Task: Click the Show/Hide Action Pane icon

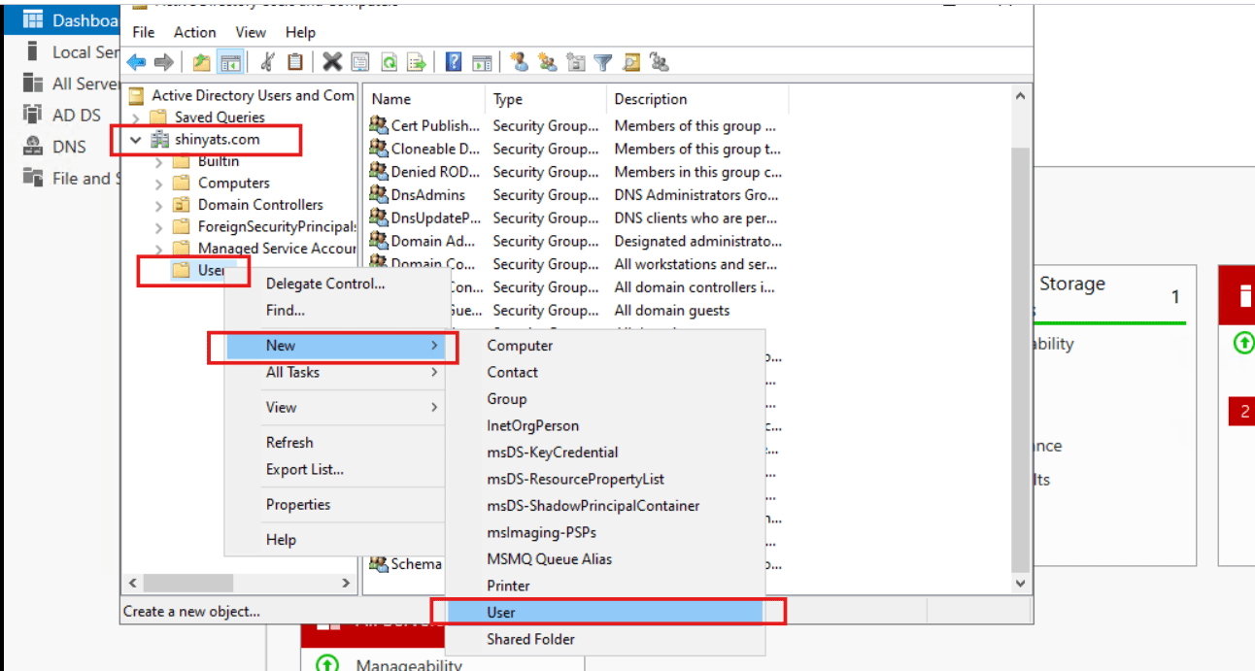Action: point(482,62)
